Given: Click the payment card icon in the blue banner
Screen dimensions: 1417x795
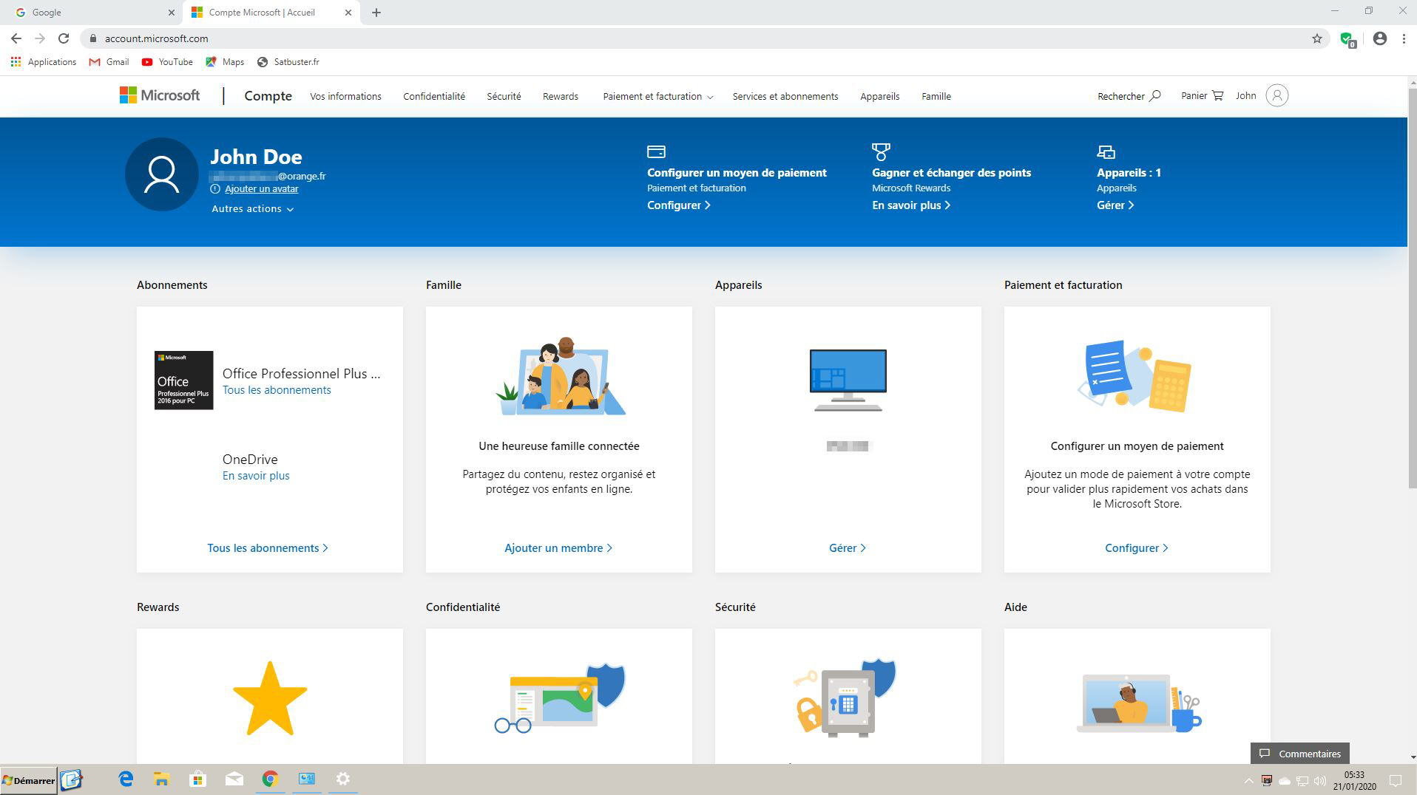Looking at the screenshot, I should [x=656, y=151].
